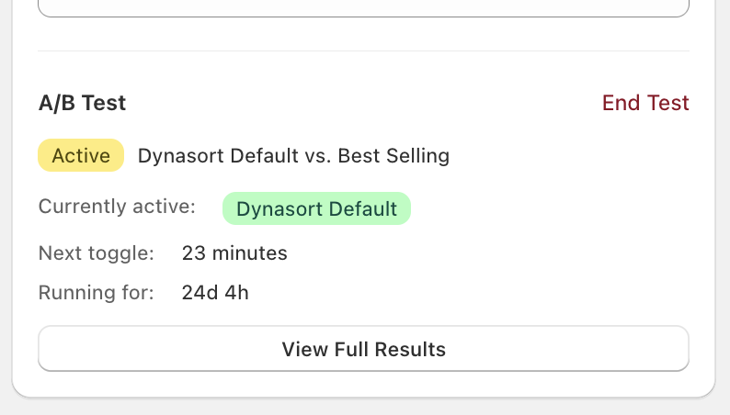Click the vs. text in the test name
Image resolution: width=730 pixels, height=415 pixels.
(x=318, y=156)
